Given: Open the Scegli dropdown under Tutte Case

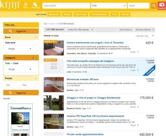Looking at the screenshot, I should [21, 69].
